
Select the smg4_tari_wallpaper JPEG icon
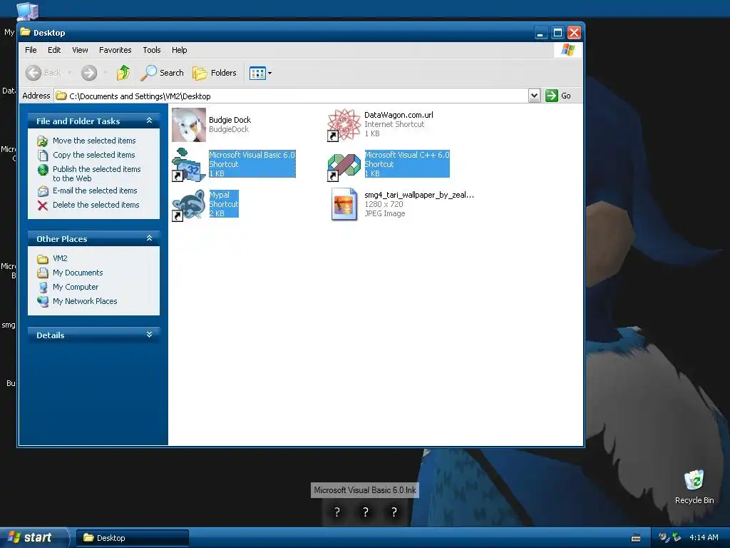click(344, 205)
